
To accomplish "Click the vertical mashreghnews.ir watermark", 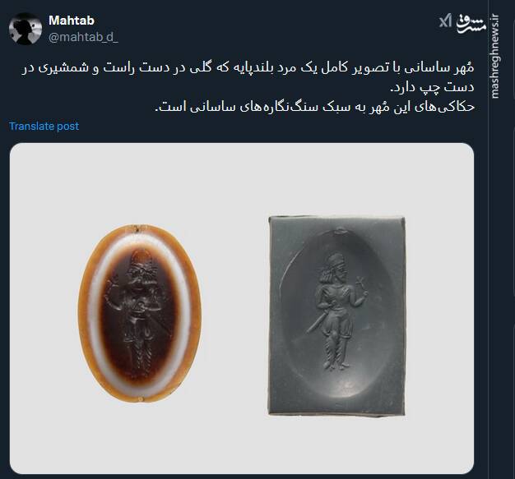I will point(494,56).
